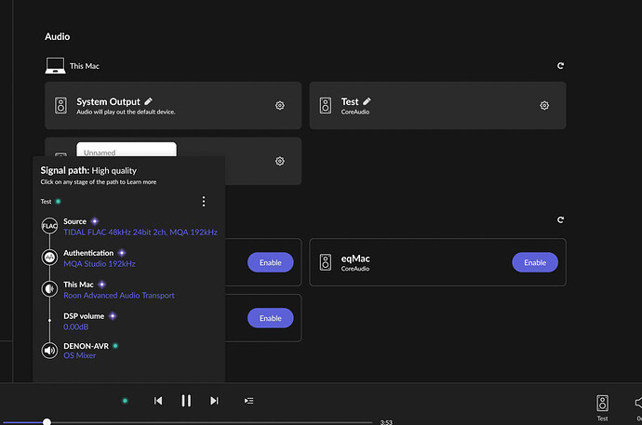Click the 0.00dB DSP volume value
Image resolution: width=642 pixels, height=425 pixels.
75,326
